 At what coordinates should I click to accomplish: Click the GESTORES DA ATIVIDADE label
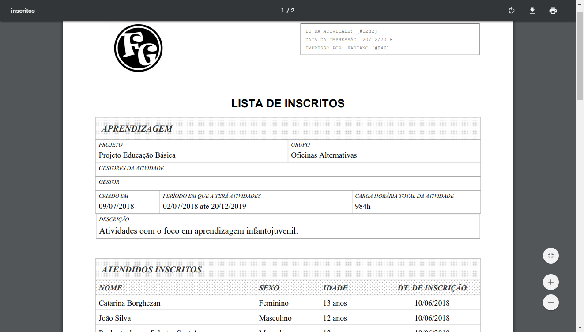click(x=131, y=168)
